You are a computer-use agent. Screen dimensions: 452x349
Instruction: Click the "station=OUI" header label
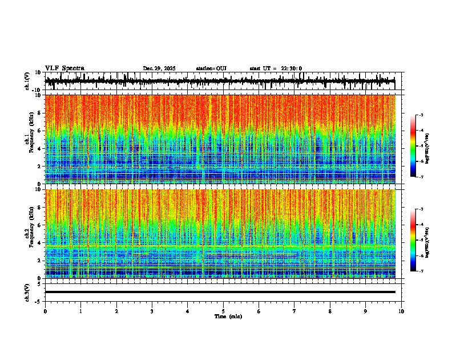[x=211, y=68]
